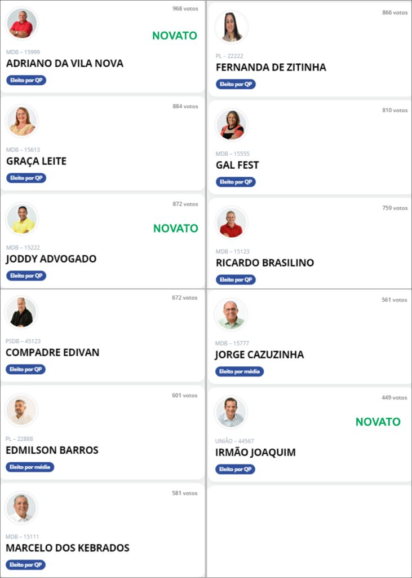Click the NOVATO label on Irmão Joaquim's card
This screenshot has width=412, height=578.
(378, 422)
